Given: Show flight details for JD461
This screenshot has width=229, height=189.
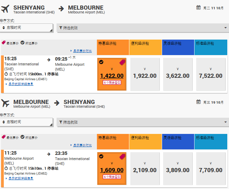Looking at the screenshot, I should [21, 84].
